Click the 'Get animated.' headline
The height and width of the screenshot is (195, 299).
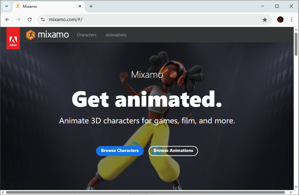pyautogui.click(x=147, y=99)
